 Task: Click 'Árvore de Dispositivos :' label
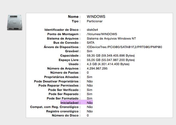point(62,47)
